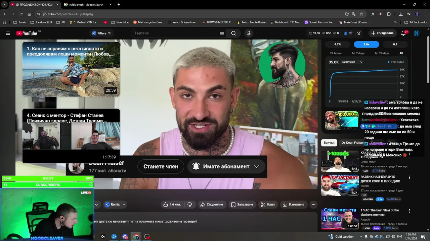Click the Създаване create button
430x241 pixels.
point(382,33)
